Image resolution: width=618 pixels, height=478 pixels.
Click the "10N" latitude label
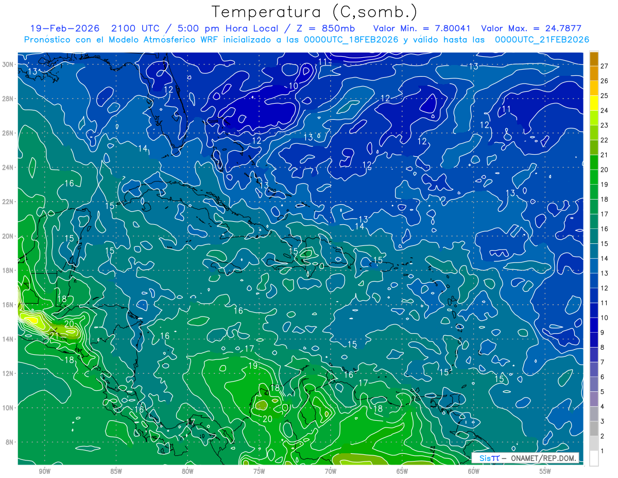tap(8, 407)
